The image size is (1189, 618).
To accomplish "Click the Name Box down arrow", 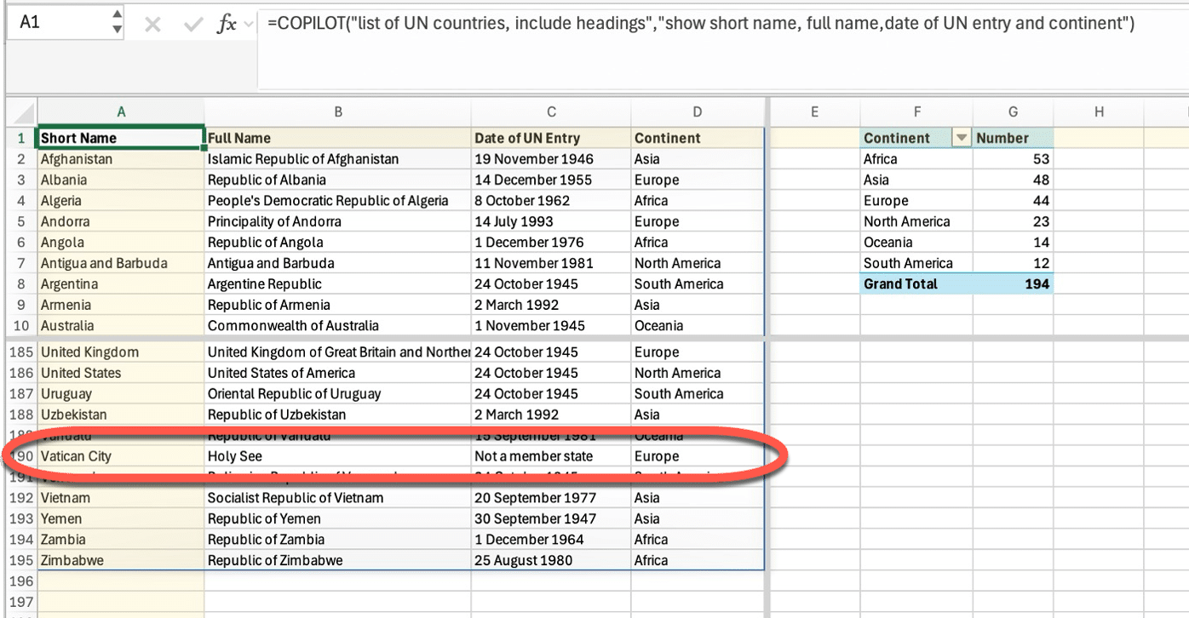I will click(x=117, y=31).
